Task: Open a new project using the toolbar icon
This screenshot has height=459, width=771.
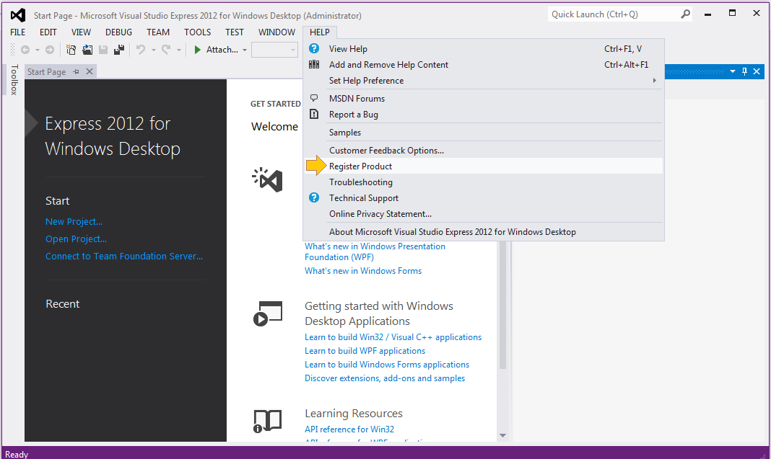Action: click(x=70, y=50)
